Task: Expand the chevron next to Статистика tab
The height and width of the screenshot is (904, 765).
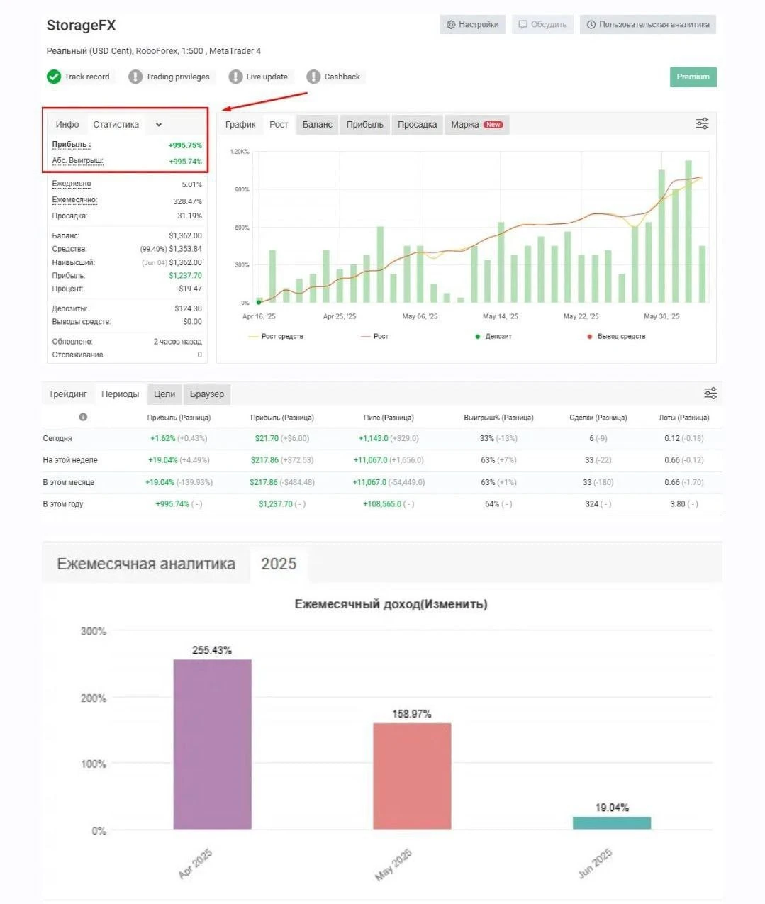Action: [x=158, y=124]
